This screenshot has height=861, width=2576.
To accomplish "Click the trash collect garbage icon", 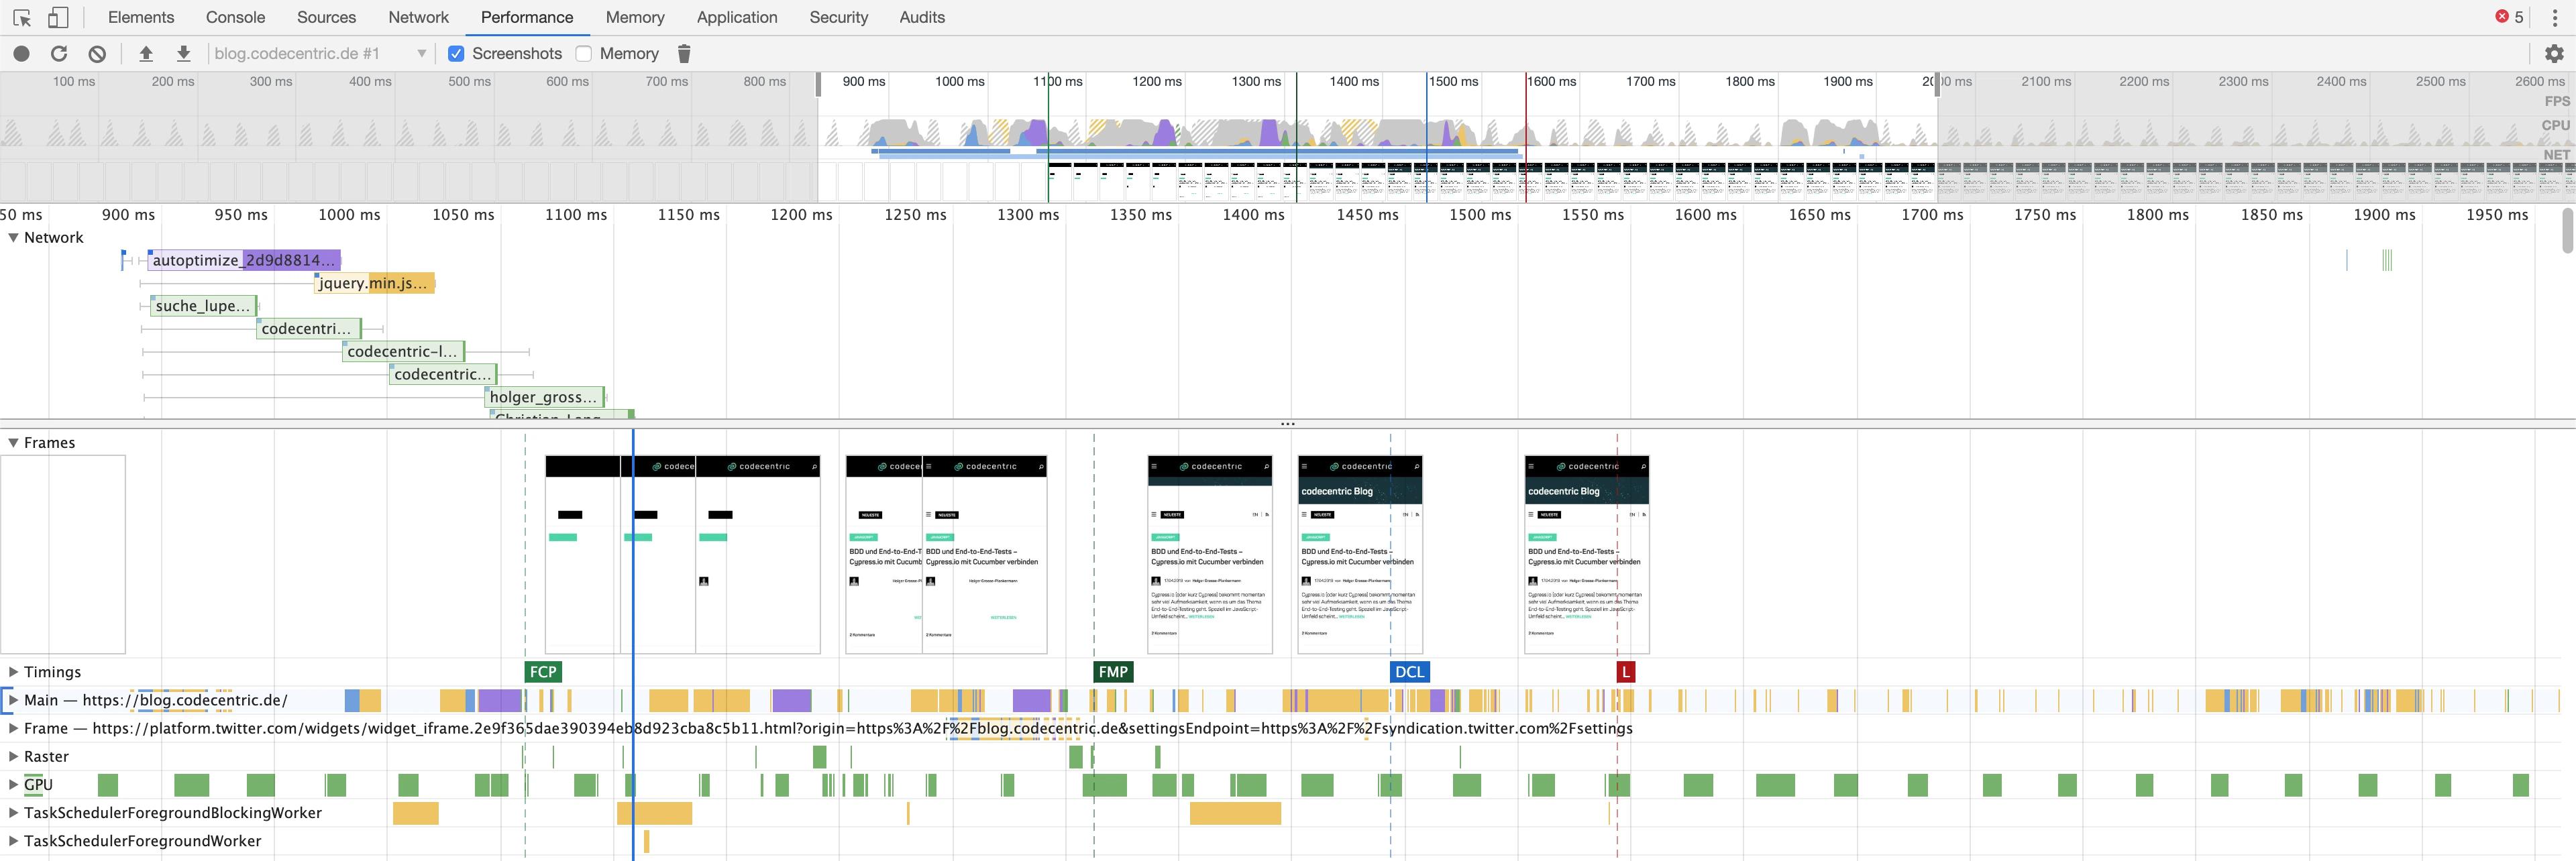I will point(684,54).
